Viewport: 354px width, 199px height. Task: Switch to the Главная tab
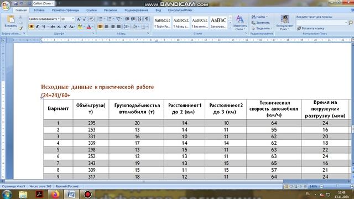pyautogui.click(x=21, y=10)
